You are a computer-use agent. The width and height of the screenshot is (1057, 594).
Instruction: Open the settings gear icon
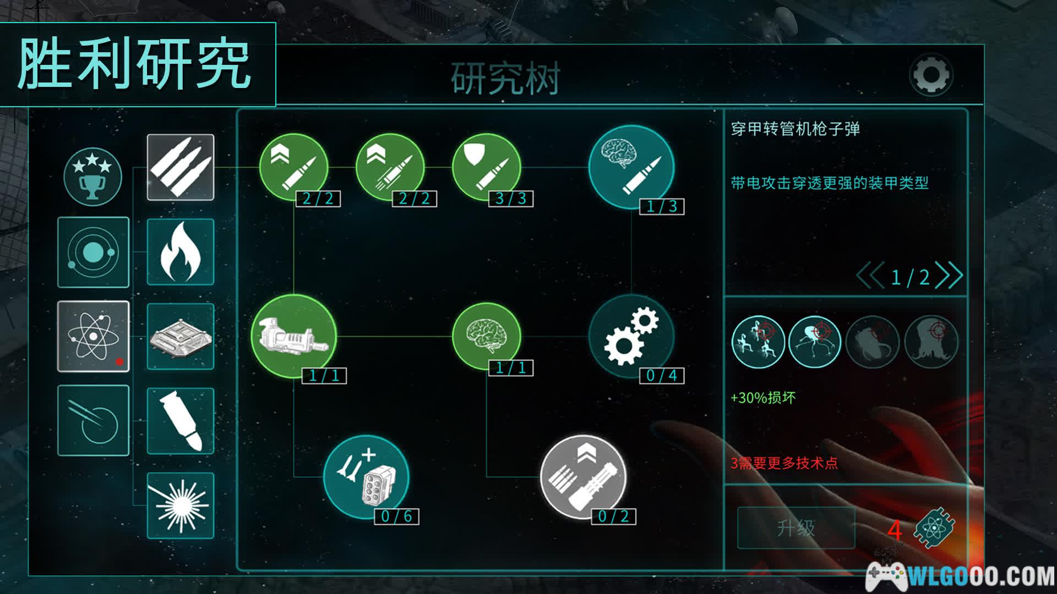click(x=931, y=75)
